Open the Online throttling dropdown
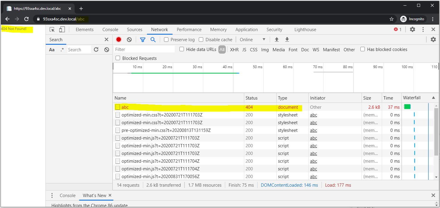 (x=253, y=39)
